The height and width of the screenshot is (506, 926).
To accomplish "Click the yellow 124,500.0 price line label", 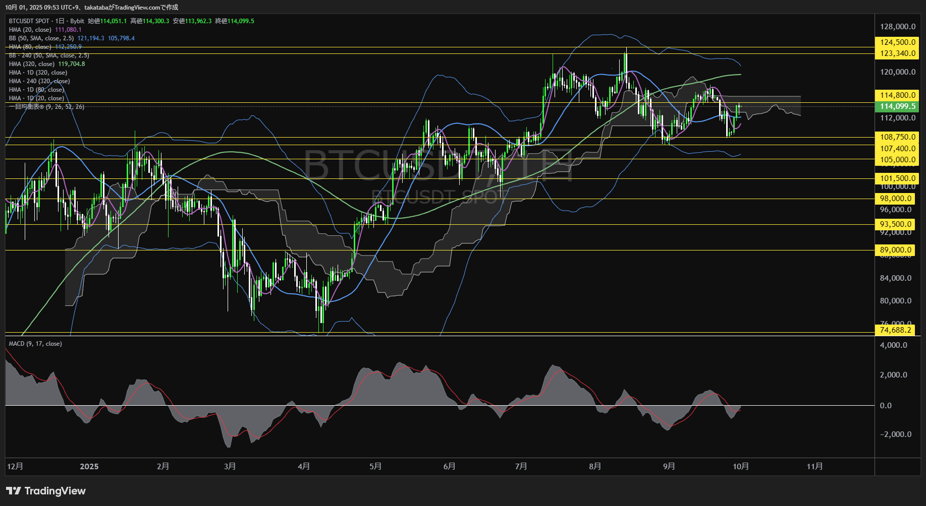I will coord(897,42).
